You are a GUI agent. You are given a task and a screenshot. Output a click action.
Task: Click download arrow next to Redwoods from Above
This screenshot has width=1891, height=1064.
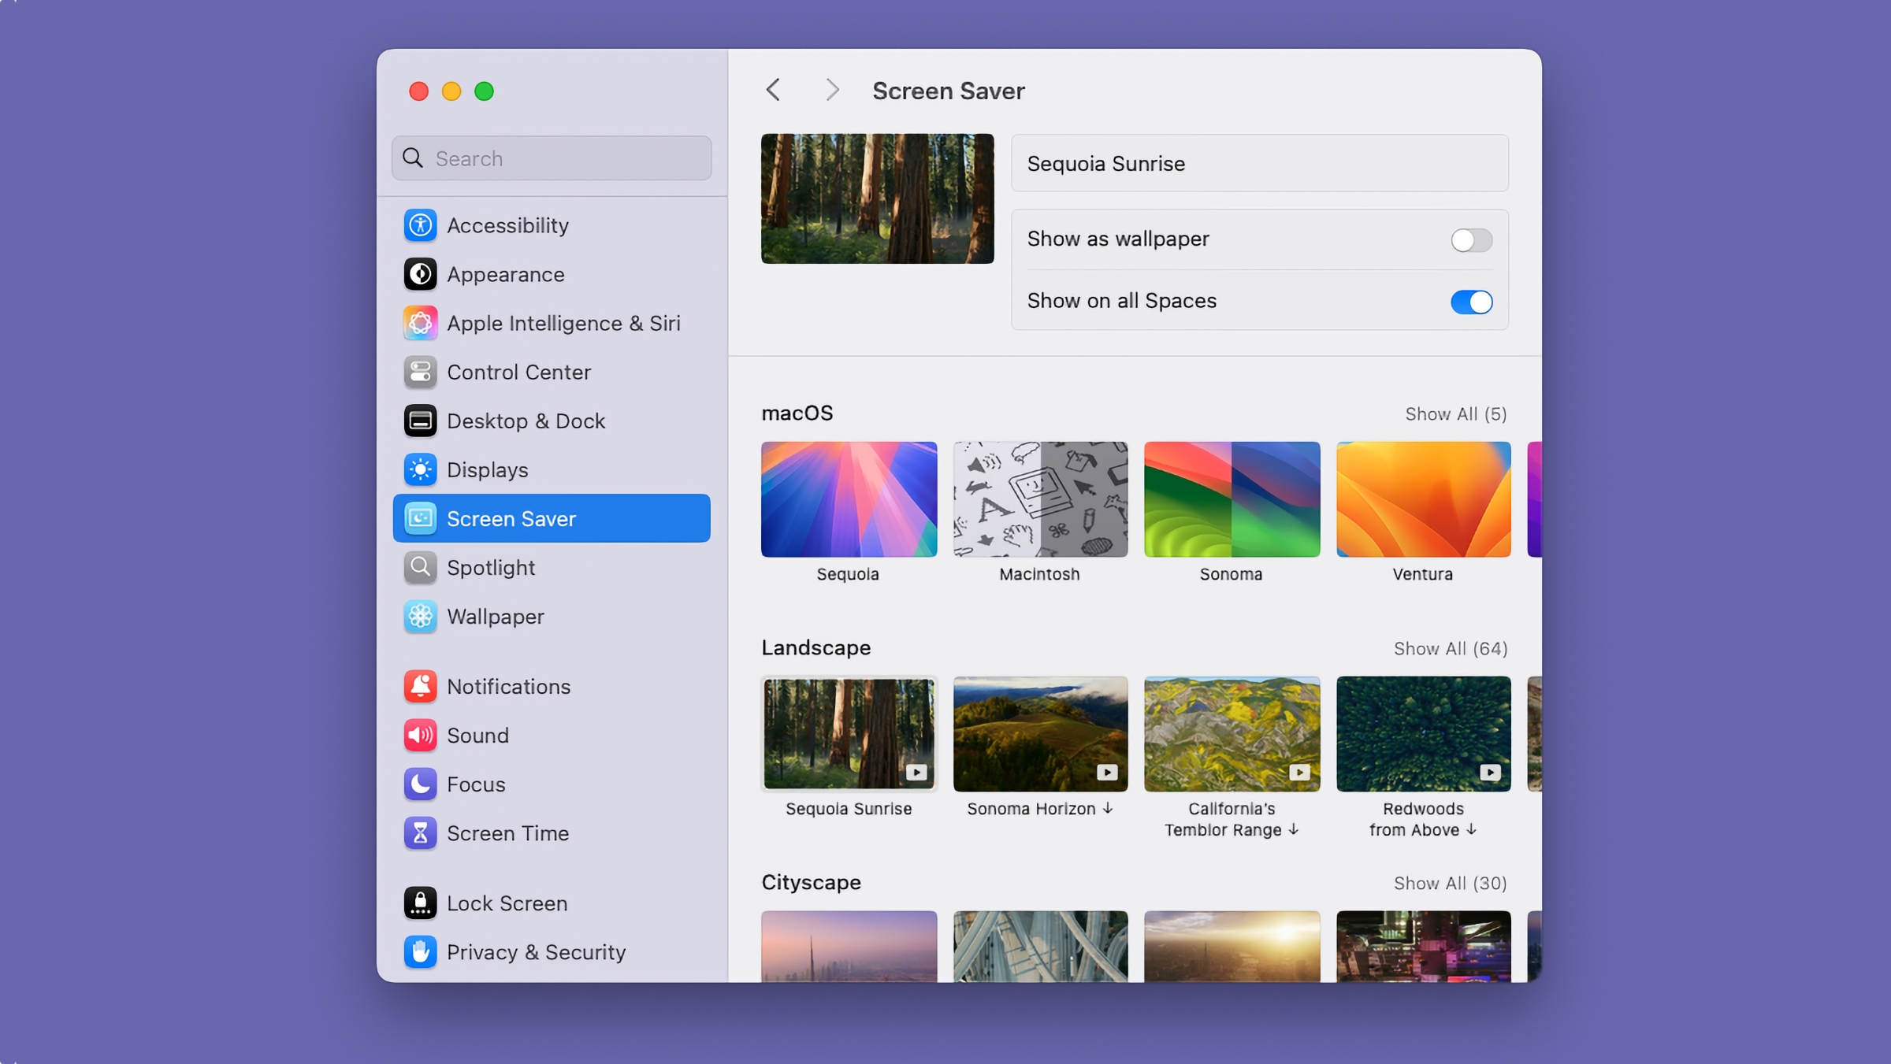click(x=1471, y=829)
